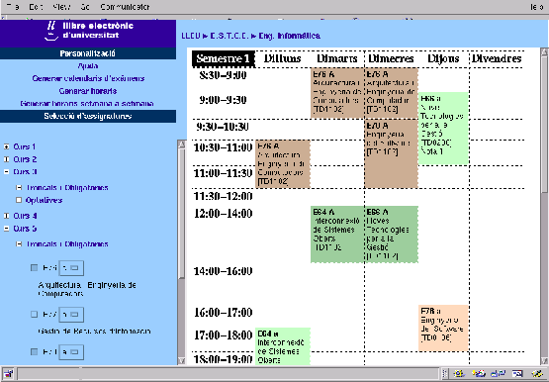Click the Personalització section header
Screen dimensions: 549x382
tap(88, 53)
